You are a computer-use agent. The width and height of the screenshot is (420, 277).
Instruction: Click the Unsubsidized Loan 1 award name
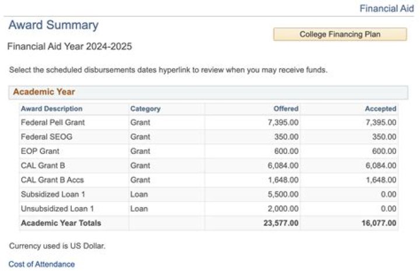click(x=57, y=209)
